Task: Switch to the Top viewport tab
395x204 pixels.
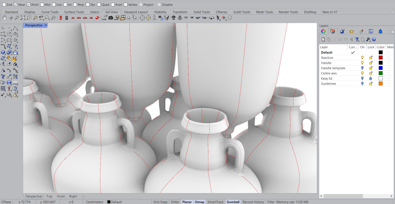Action: click(49, 196)
